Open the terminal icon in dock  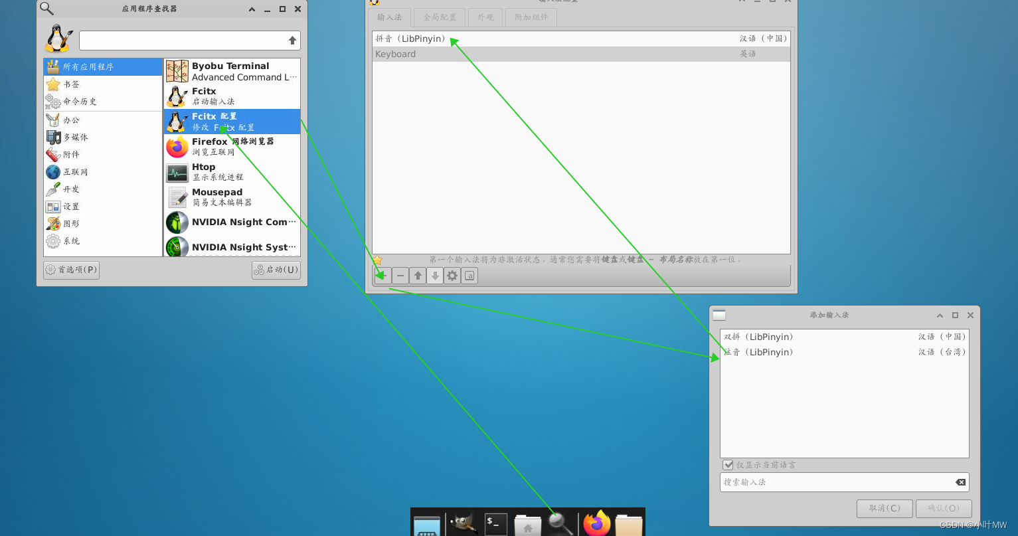(x=495, y=525)
